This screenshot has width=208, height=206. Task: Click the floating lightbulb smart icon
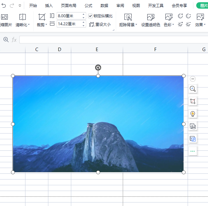point(193,114)
